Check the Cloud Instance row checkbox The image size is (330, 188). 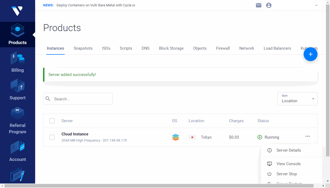(x=52, y=137)
